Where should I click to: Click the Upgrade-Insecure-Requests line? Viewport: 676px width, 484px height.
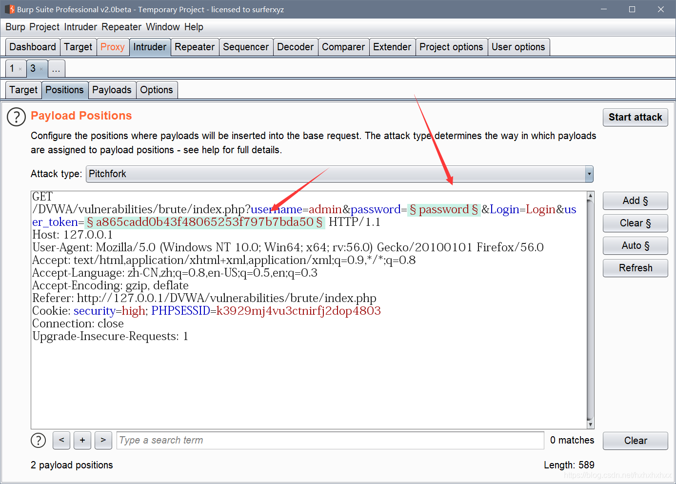tap(110, 336)
